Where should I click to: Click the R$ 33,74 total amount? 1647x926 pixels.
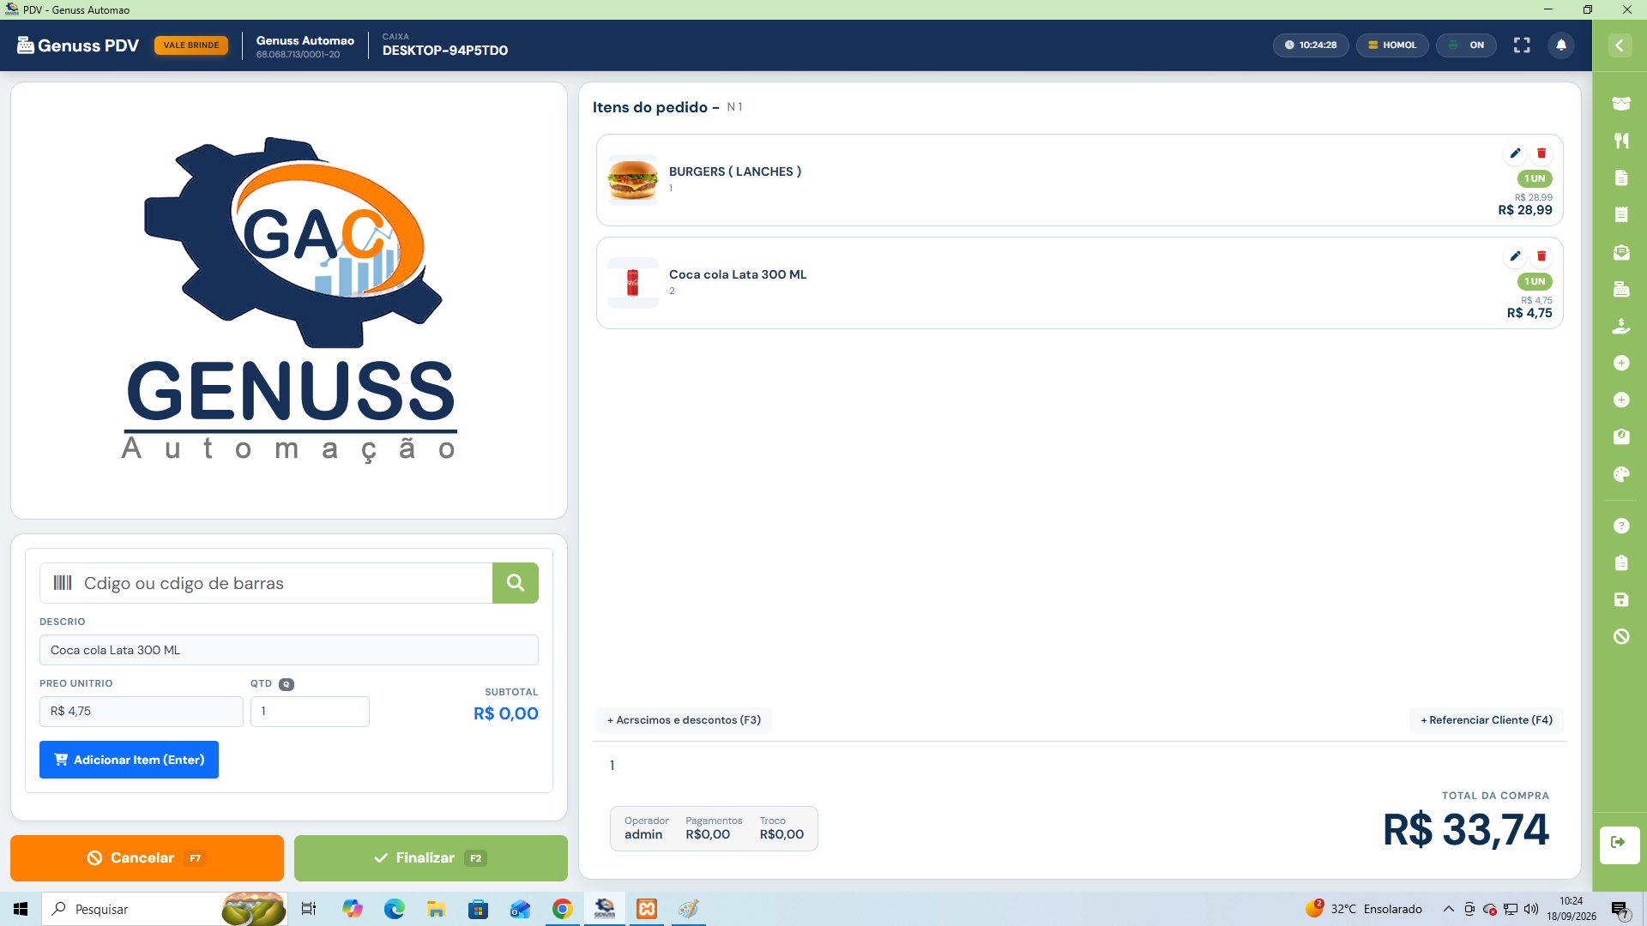1466,830
